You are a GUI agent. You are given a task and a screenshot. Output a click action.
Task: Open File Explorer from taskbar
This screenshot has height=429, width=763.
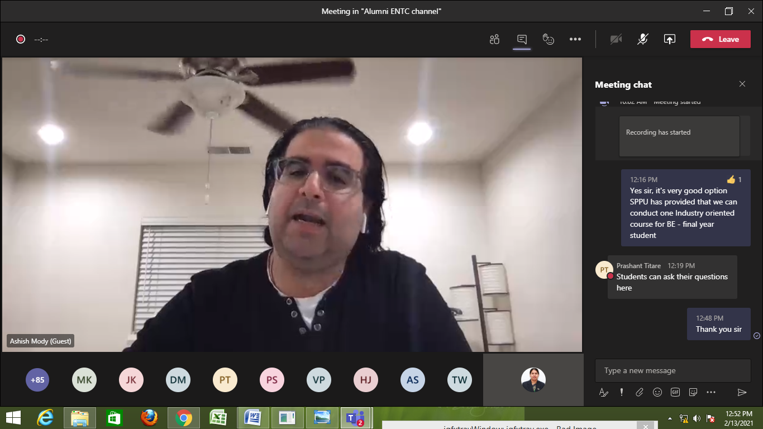pyautogui.click(x=80, y=418)
